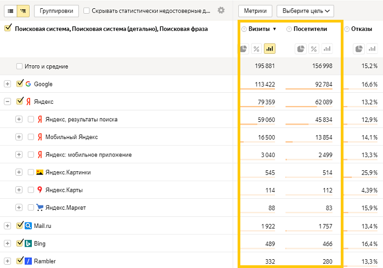
Task: Switch to tree view icon
Action: coord(23,11)
